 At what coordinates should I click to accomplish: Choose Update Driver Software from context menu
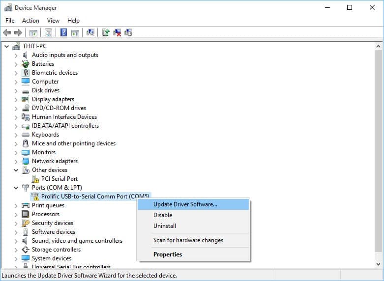click(185, 204)
